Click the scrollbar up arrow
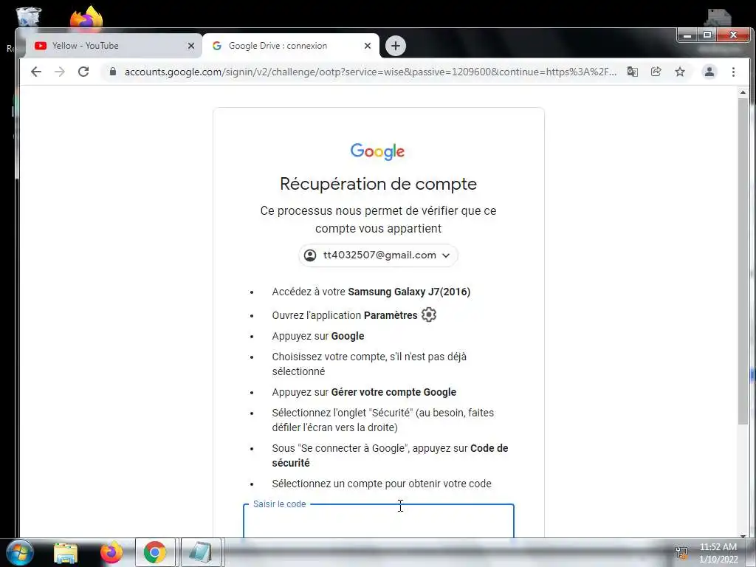Viewport: 756px width, 567px height. tap(743, 92)
